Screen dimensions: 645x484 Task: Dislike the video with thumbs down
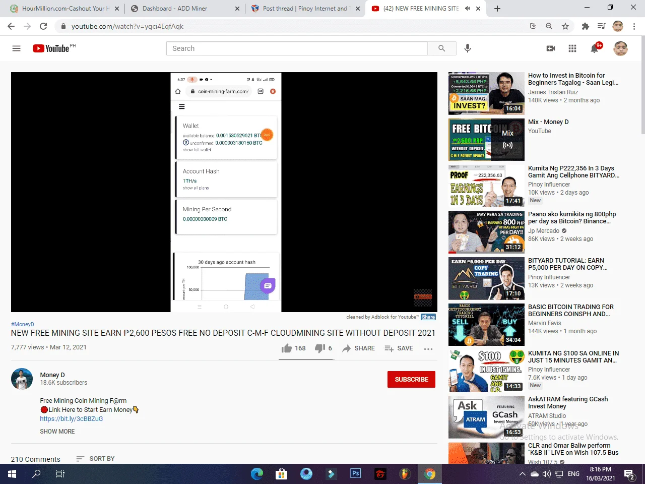[x=324, y=348]
